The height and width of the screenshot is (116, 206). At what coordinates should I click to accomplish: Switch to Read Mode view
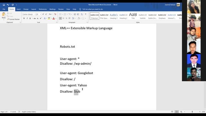click(x=172, y=112)
